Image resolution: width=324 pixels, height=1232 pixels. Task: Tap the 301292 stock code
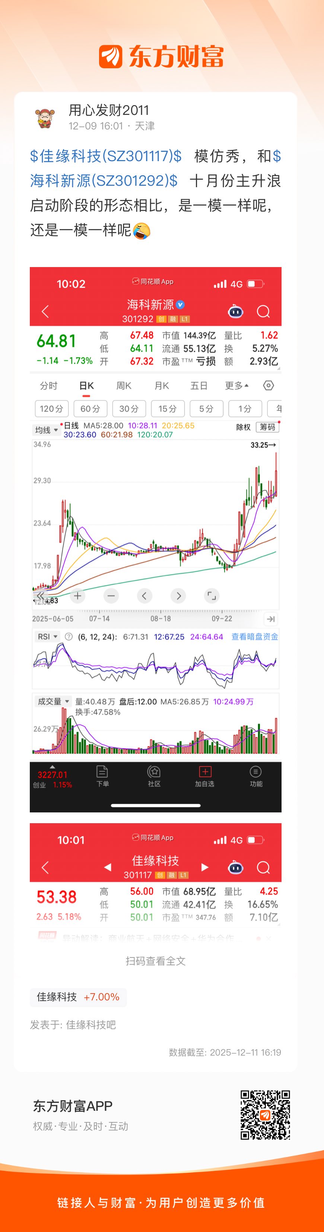click(137, 319)
